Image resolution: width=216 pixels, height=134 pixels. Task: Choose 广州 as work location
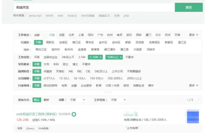(100, 35)
